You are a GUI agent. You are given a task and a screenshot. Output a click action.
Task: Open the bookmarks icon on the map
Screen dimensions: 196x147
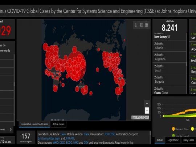tap(136, 25)
